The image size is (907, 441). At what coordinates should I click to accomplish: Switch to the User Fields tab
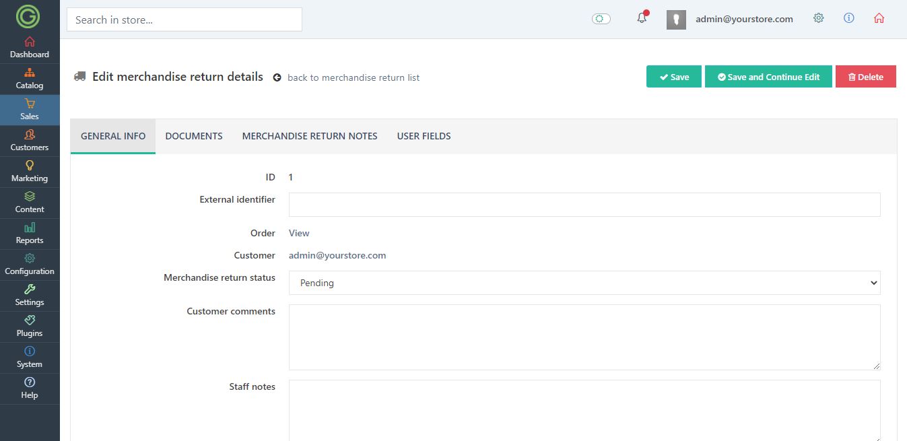coord(424,136)
